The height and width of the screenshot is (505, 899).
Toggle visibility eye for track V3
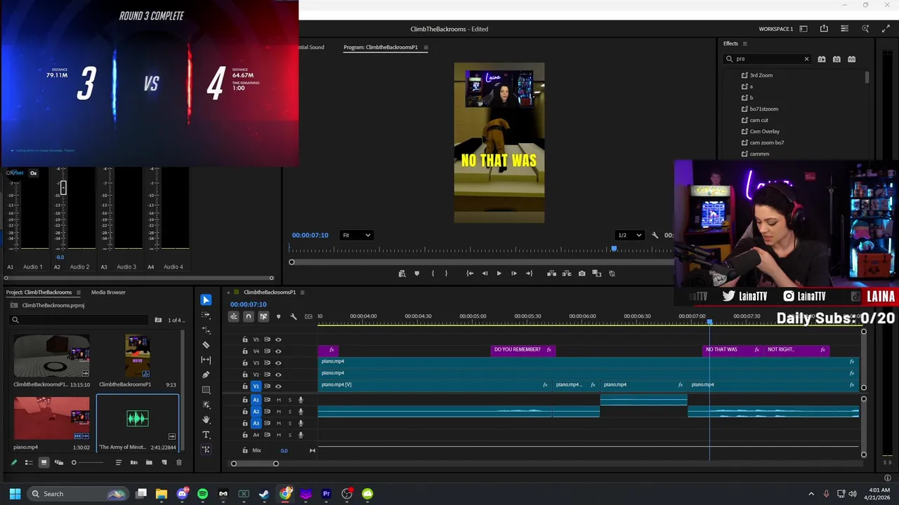[278, 363]
